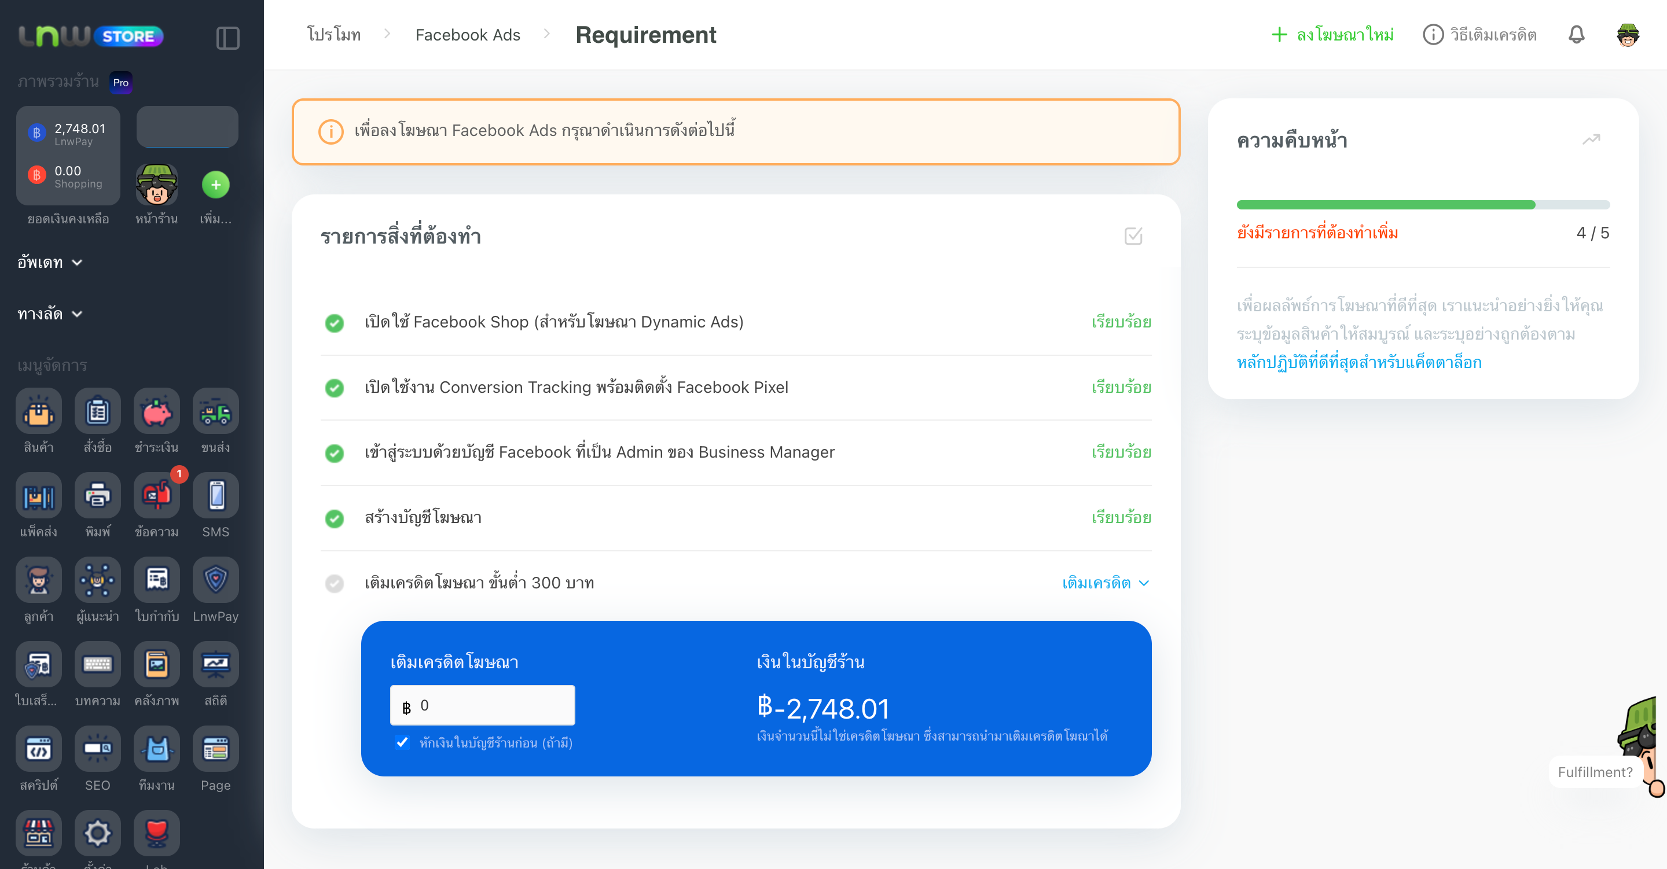
Task: Open the SEO sidebar icon
Action: click(98, 749)
